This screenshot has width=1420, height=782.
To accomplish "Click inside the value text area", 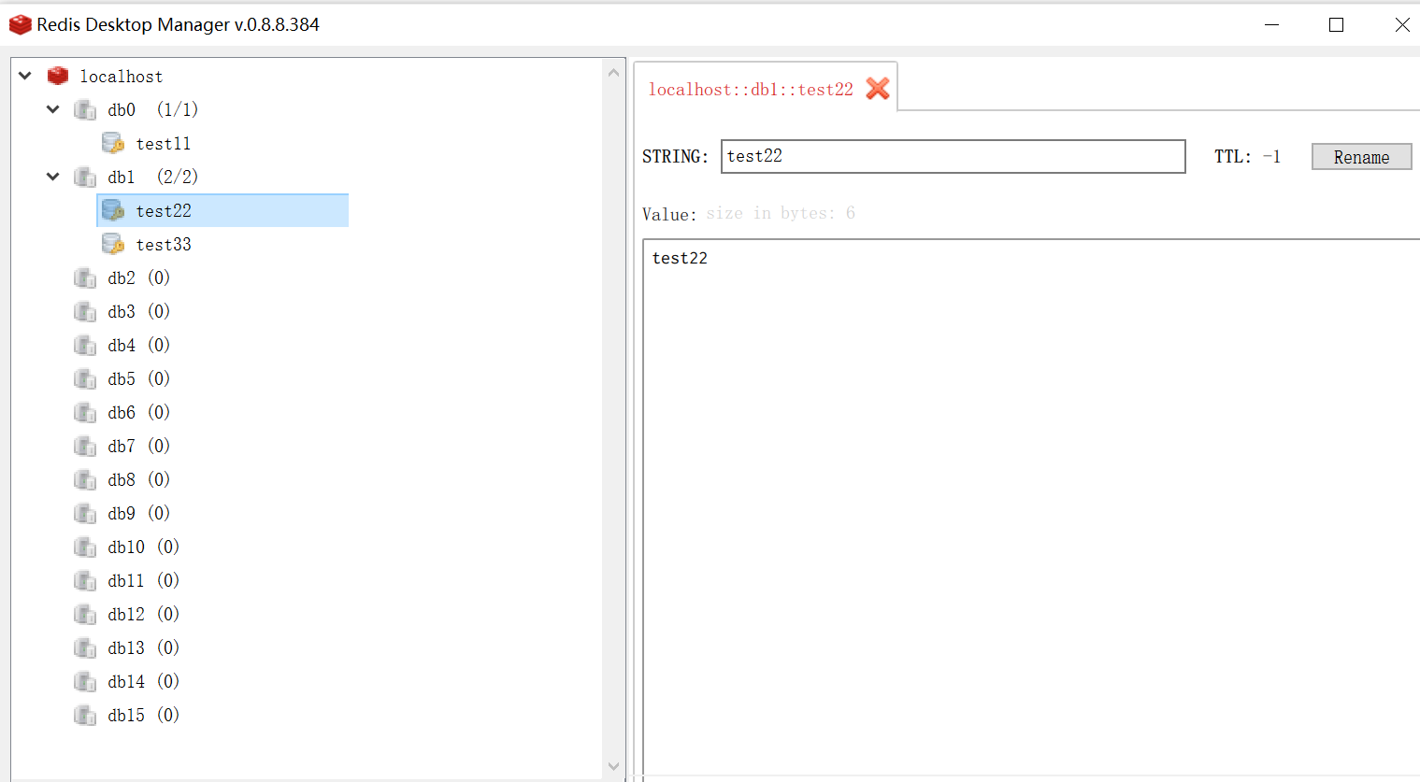I will coord(1031,509).
